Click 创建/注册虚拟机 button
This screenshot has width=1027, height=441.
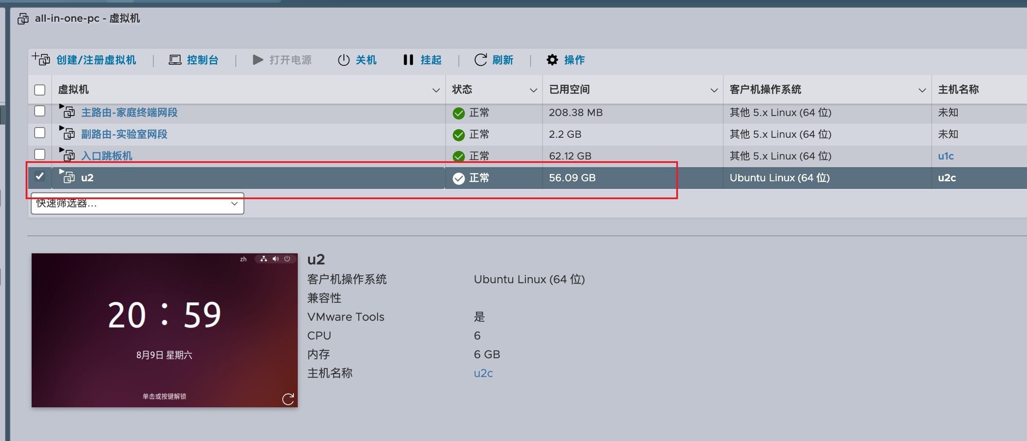click(84, 60)
